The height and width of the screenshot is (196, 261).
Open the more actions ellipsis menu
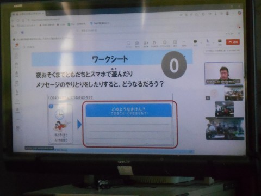(184, 42)
